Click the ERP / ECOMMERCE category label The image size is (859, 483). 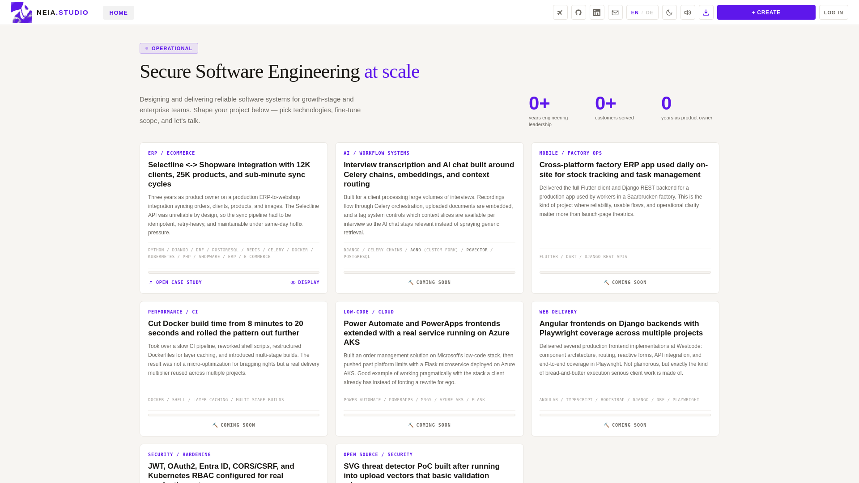point(171,153)
